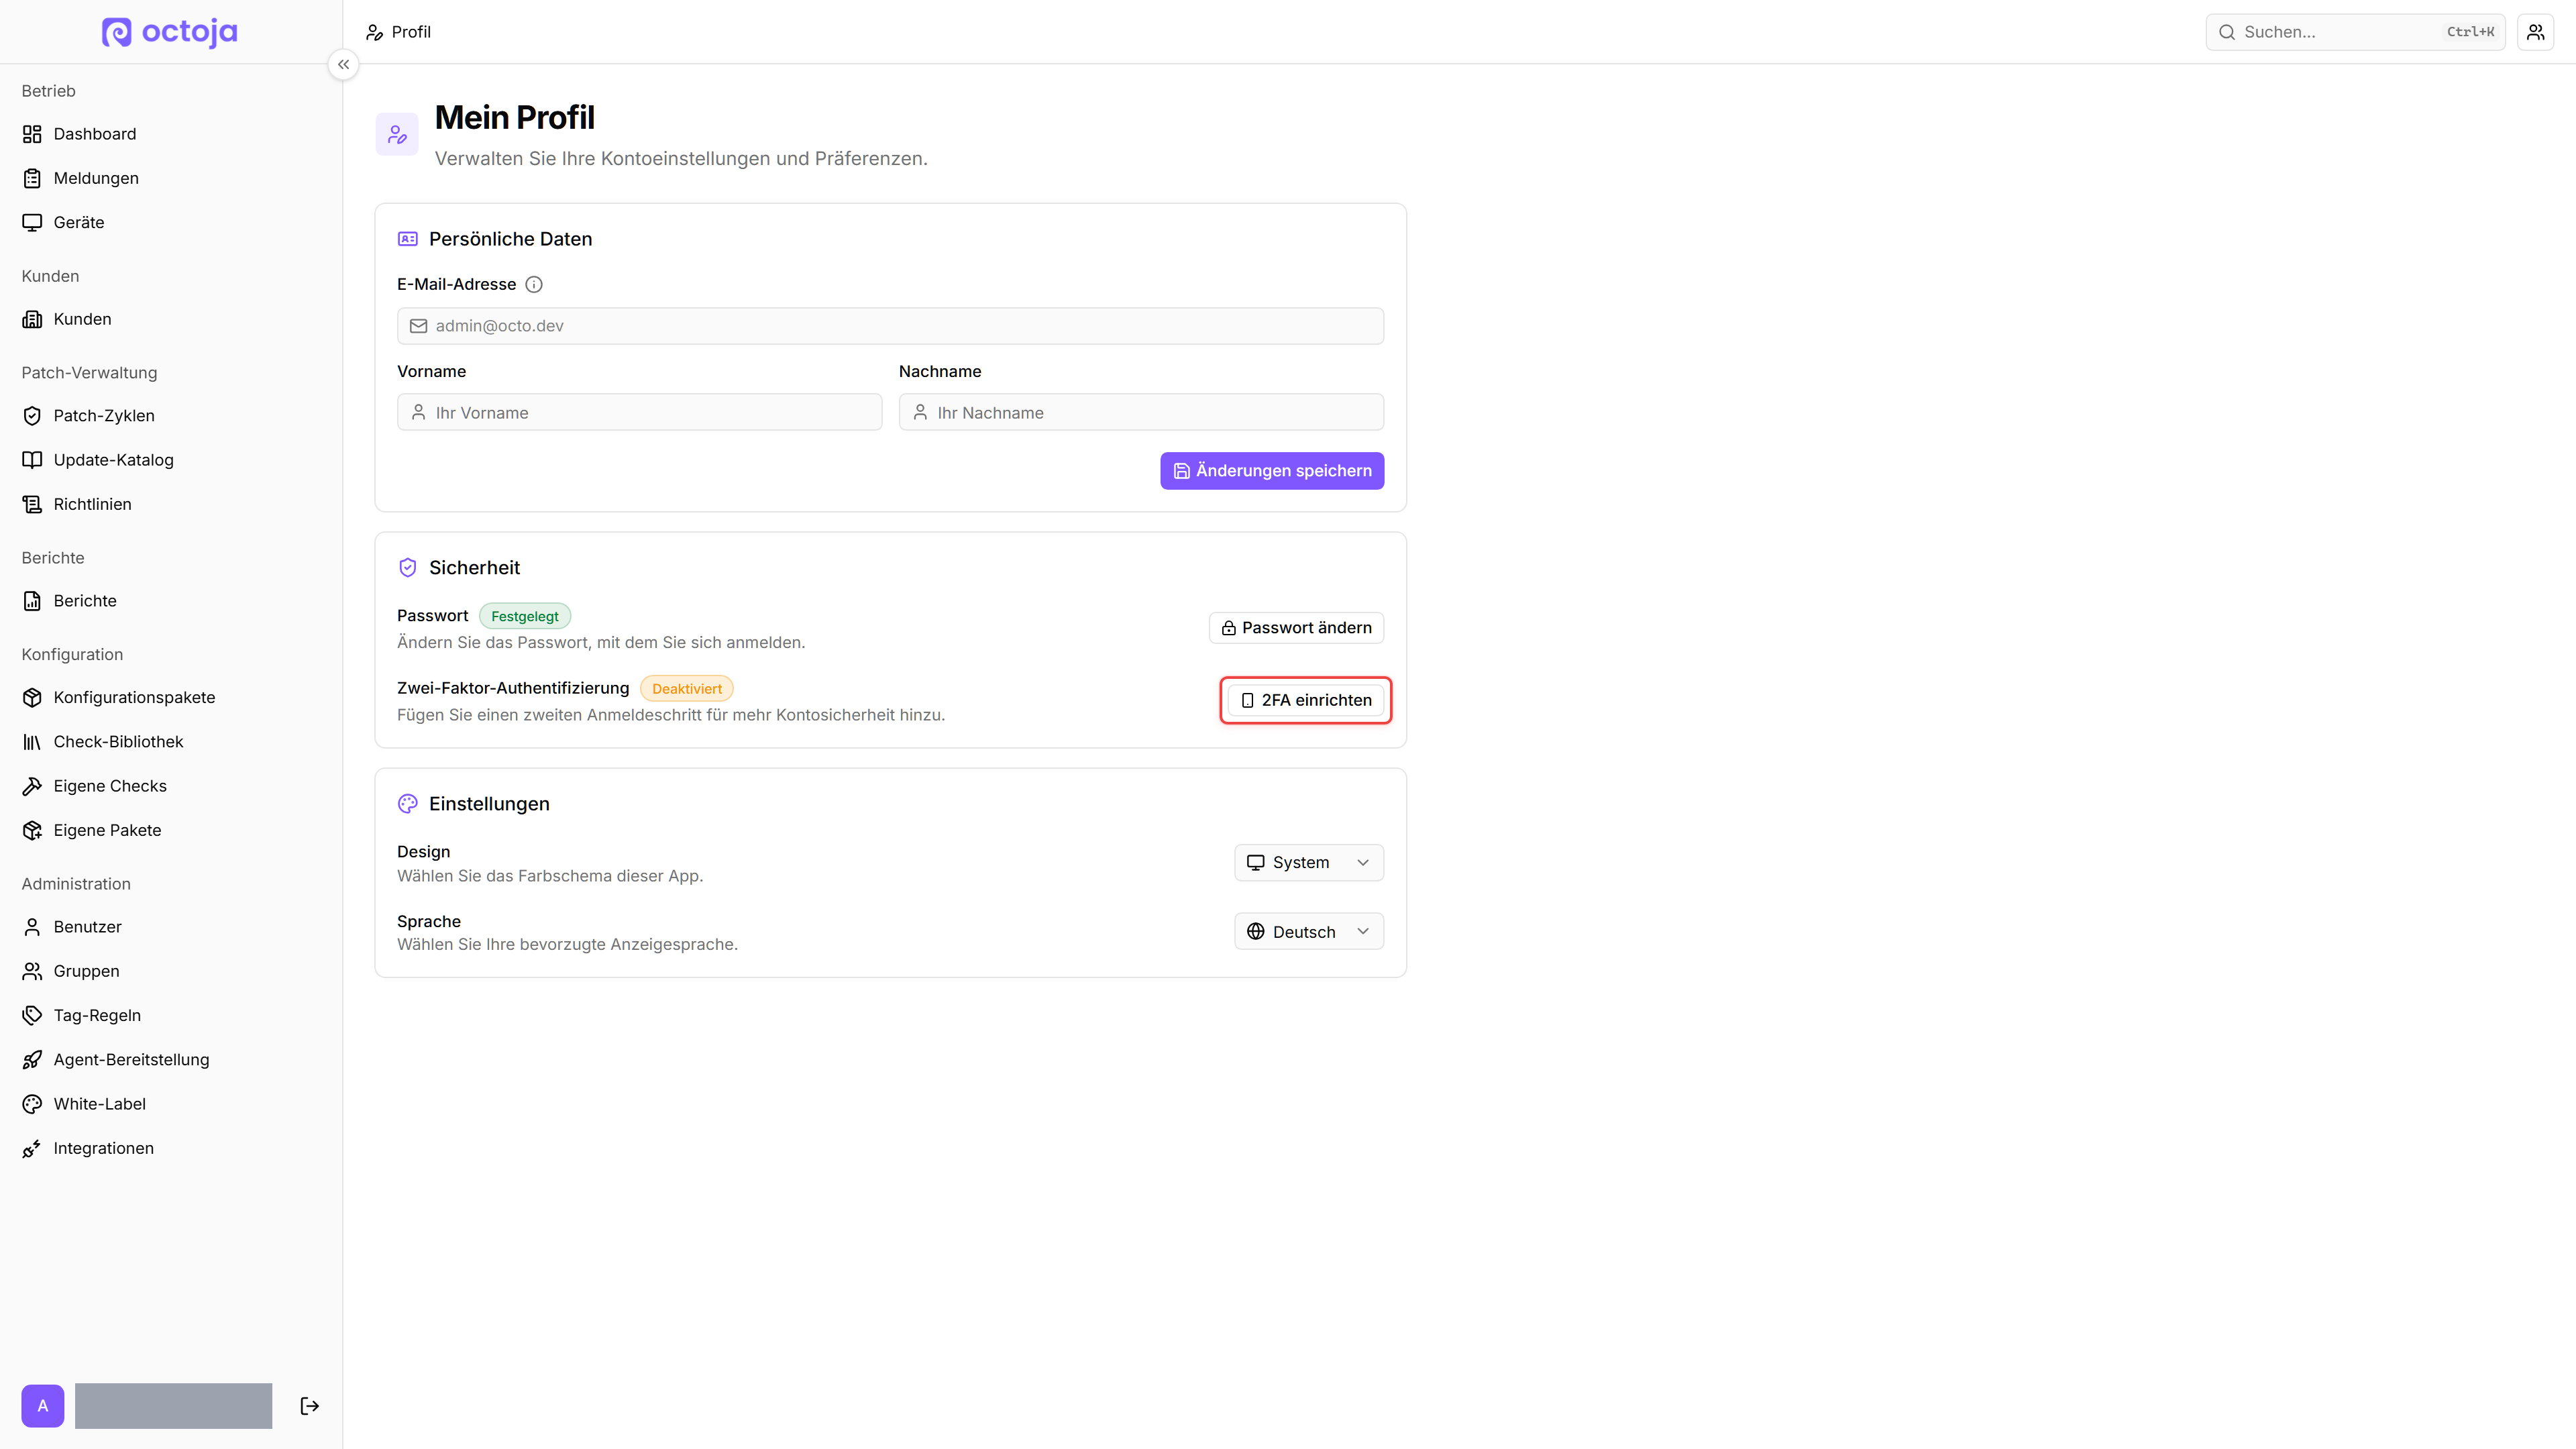Go to Update-Katalog menu item
Viewport: 2576px width, 1449px height.
point(171,460)
